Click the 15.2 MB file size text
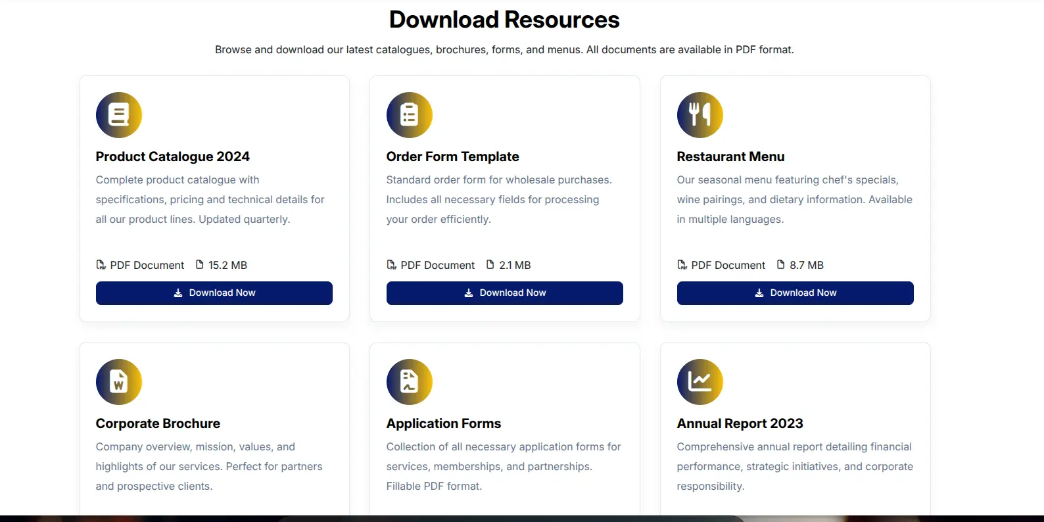 (228, 265)
